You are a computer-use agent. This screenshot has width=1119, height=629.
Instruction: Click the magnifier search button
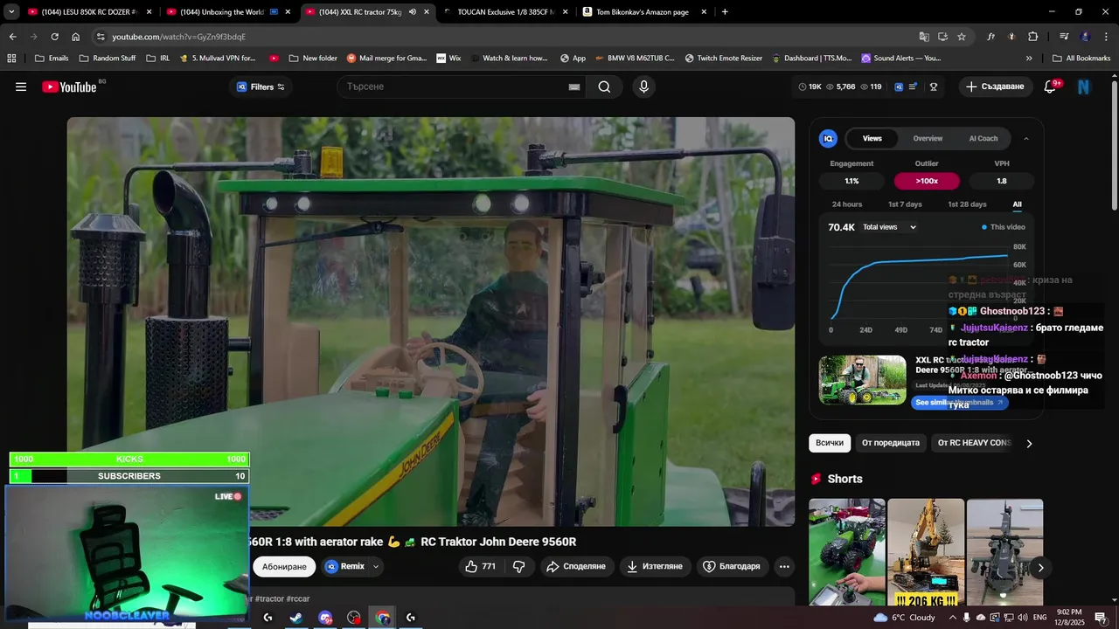(x=604, y=86)
